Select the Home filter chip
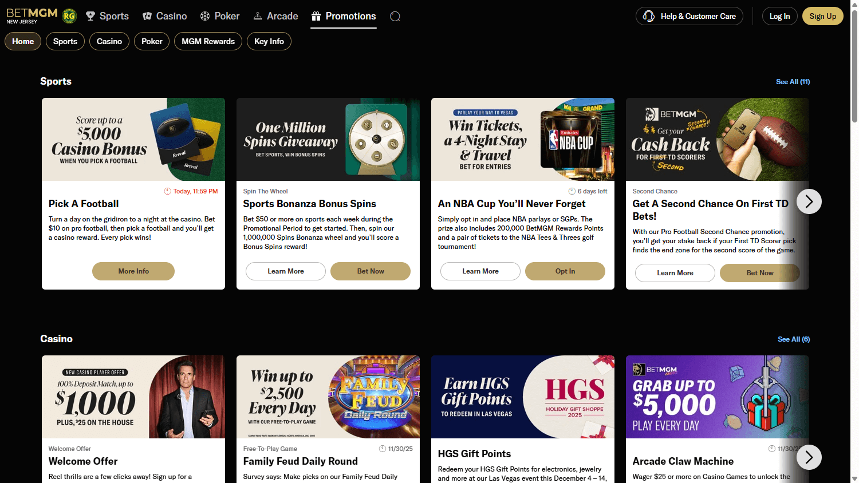859x483 pixels. [x=22, y=41]
